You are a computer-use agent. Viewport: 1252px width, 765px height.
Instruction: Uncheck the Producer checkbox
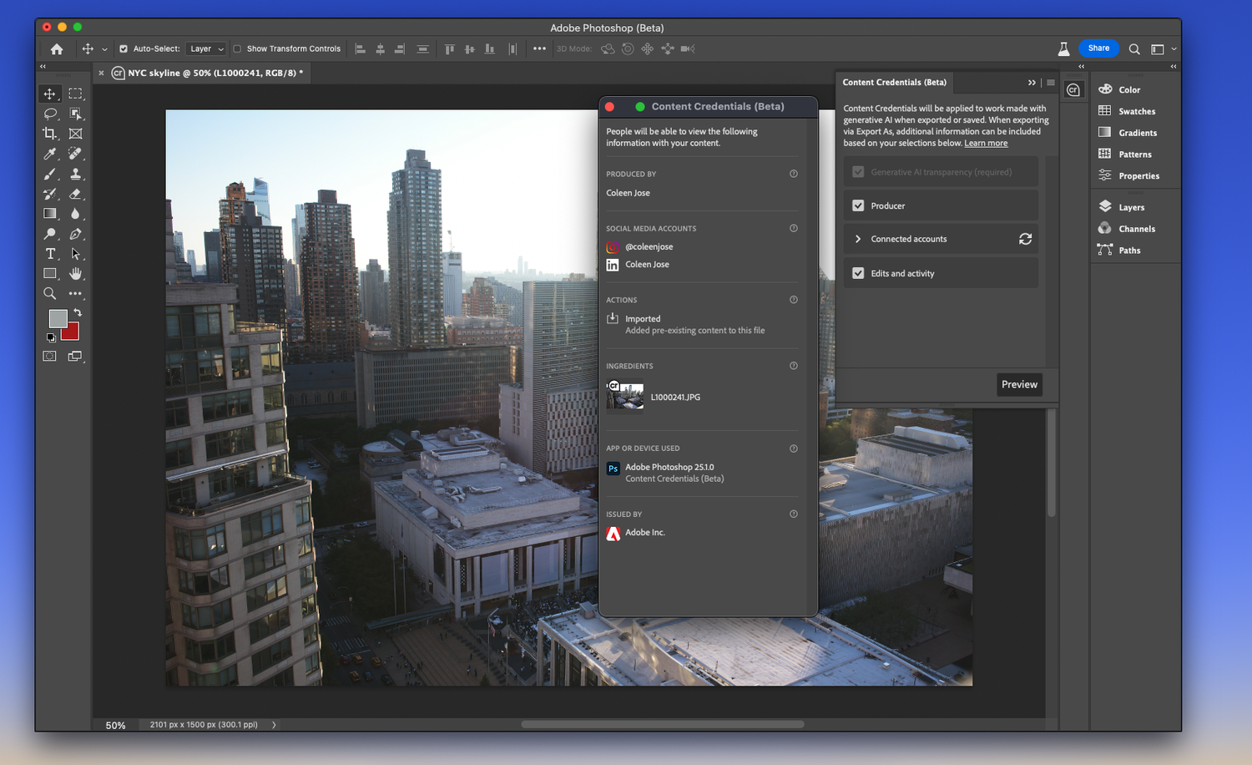(x=858, y=205)
